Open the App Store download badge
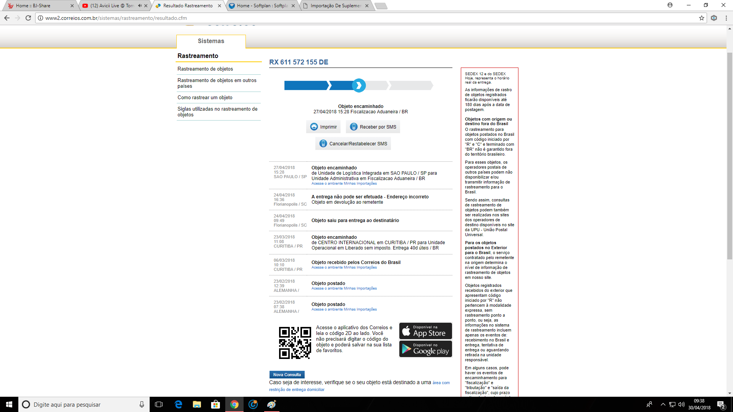 tap(425, 331)
